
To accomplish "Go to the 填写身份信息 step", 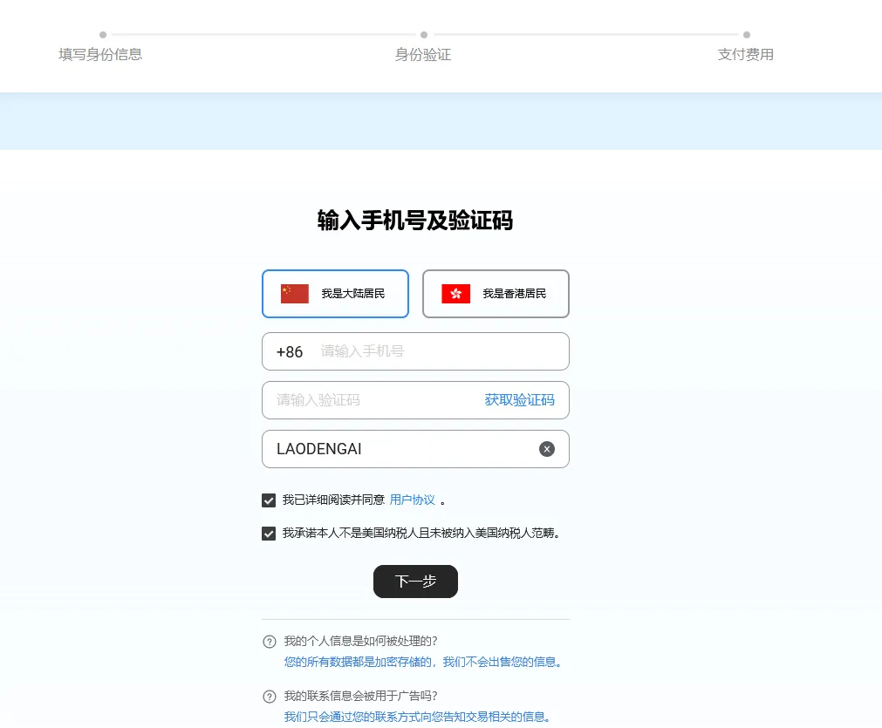I will [x=100, y=54].
